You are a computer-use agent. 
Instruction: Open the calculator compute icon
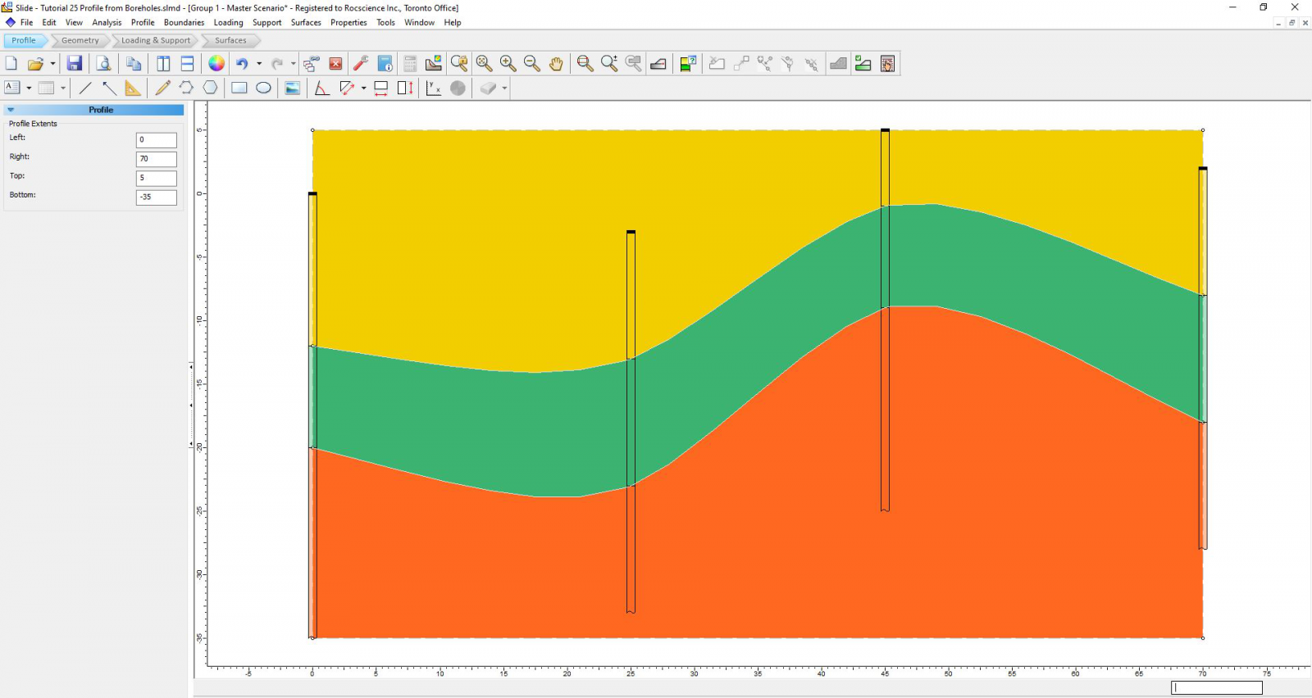tap(410, 64)
